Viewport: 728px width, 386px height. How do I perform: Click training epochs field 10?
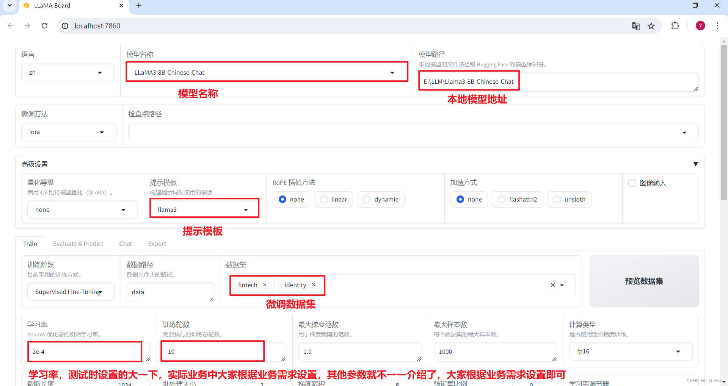pos(224,352)
